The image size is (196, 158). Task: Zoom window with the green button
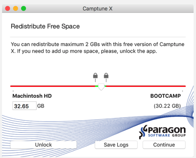pos(24,8)
